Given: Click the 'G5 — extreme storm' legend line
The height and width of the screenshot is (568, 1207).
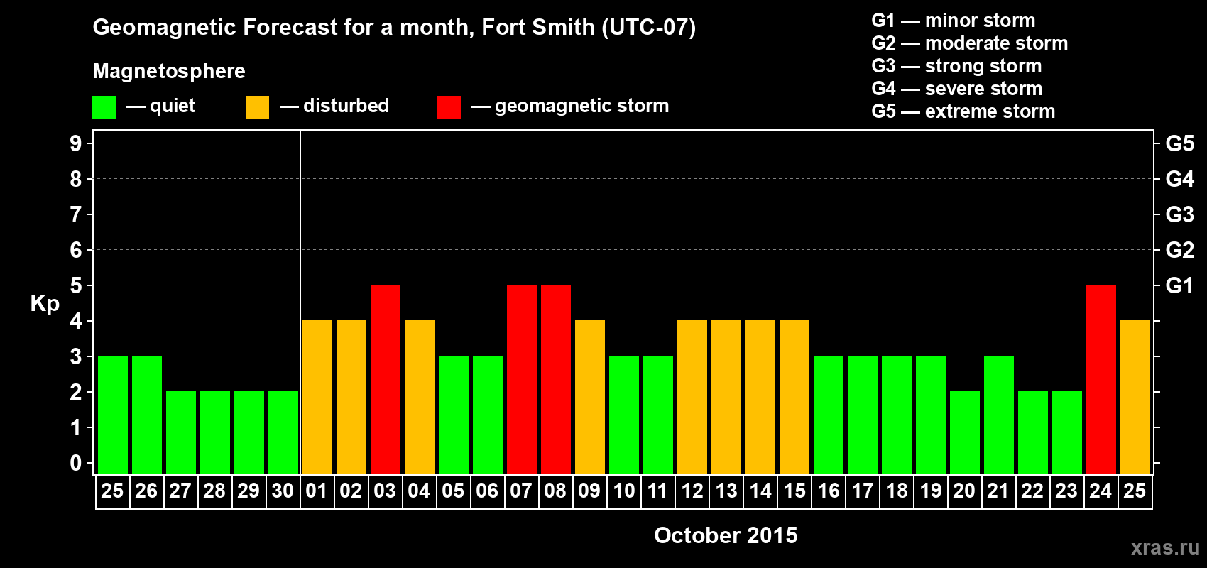Looking at the screenshot, I should pyautogui.click(x=963, y=111).
